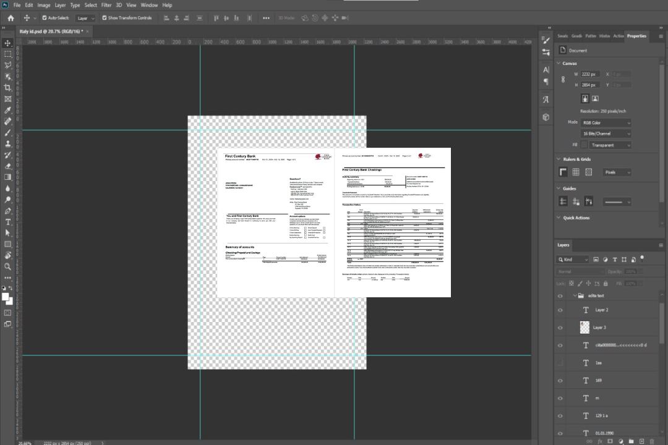Filter layers by type layers icon
Screen dimensions: 668x445
tap(615, 260)
